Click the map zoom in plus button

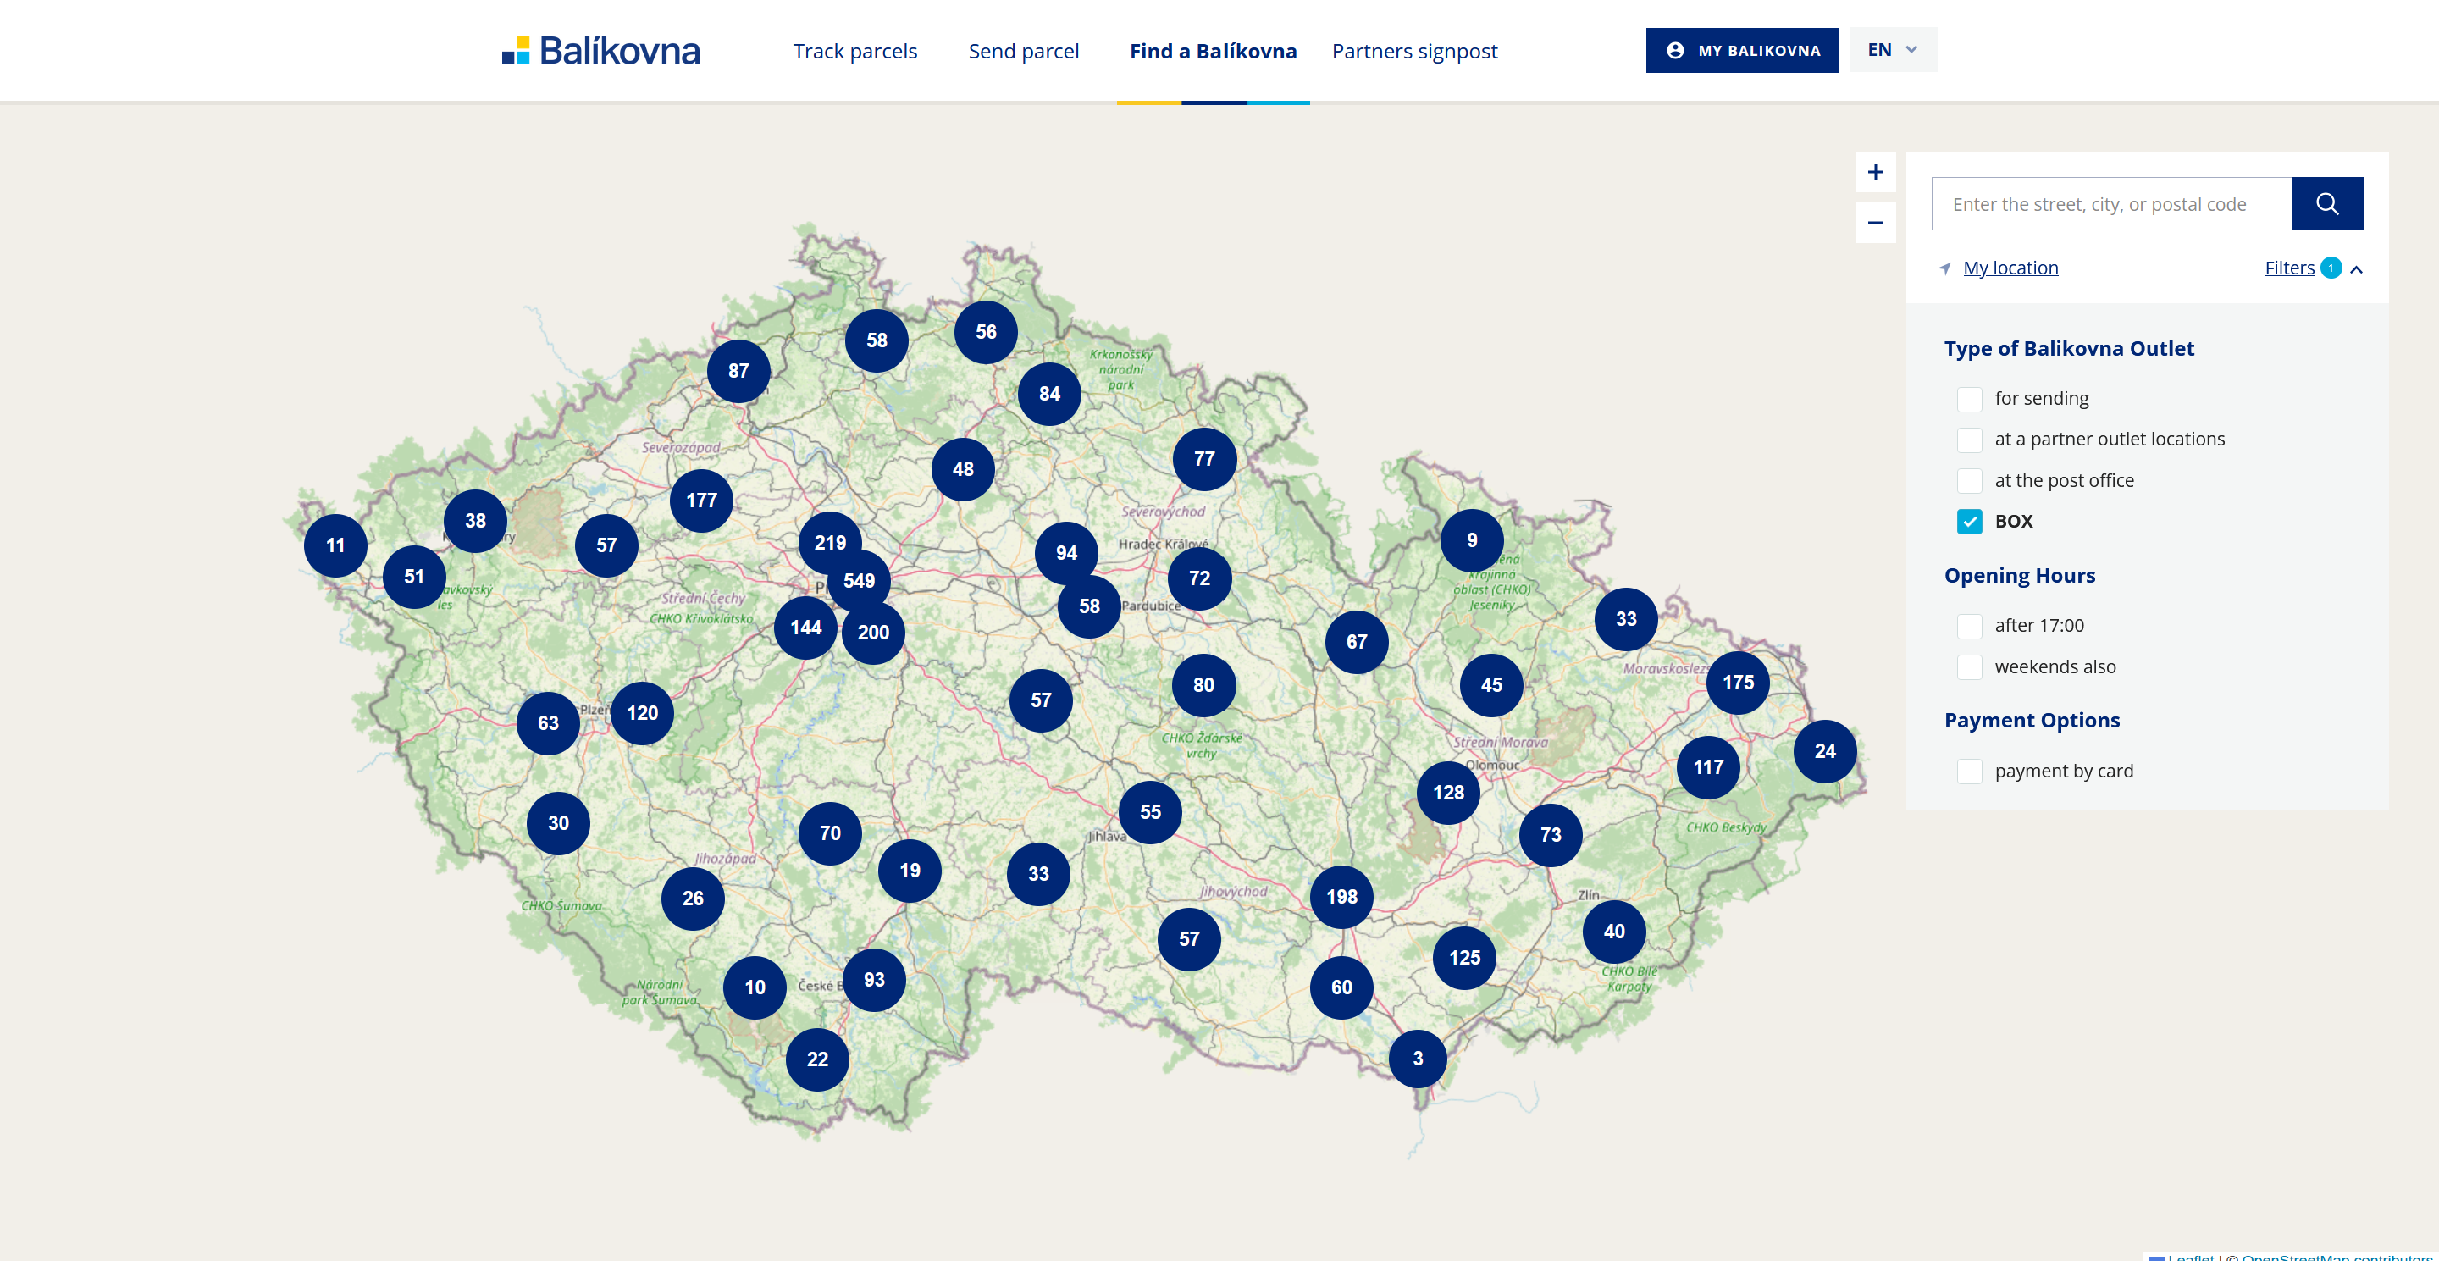[1875, 172]
